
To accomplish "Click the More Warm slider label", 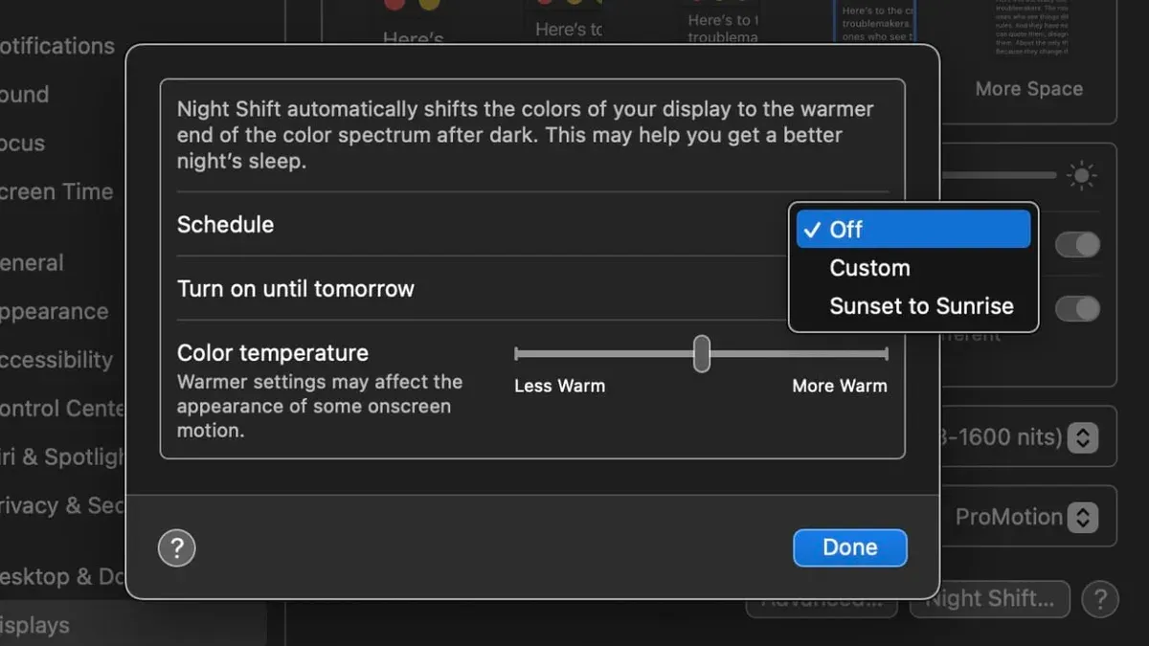I will click(x=840, y=387).
